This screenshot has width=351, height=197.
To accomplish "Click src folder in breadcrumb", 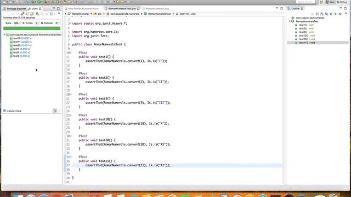I will [x=98, y=14].
